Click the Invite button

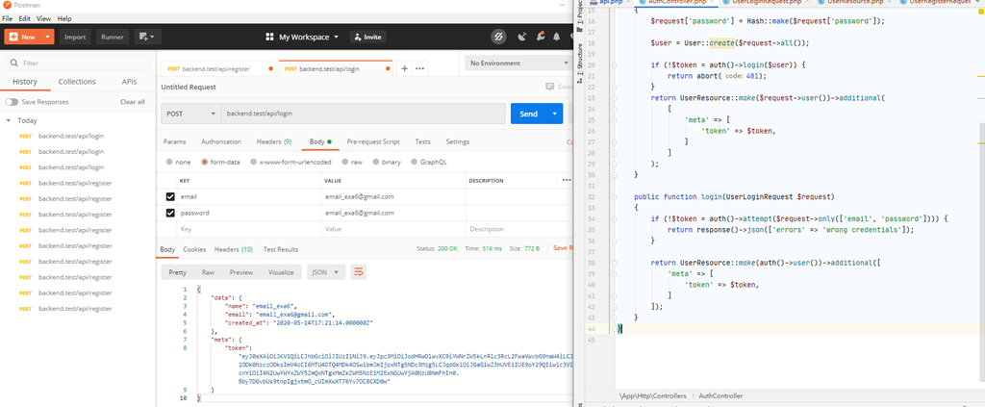367,38
